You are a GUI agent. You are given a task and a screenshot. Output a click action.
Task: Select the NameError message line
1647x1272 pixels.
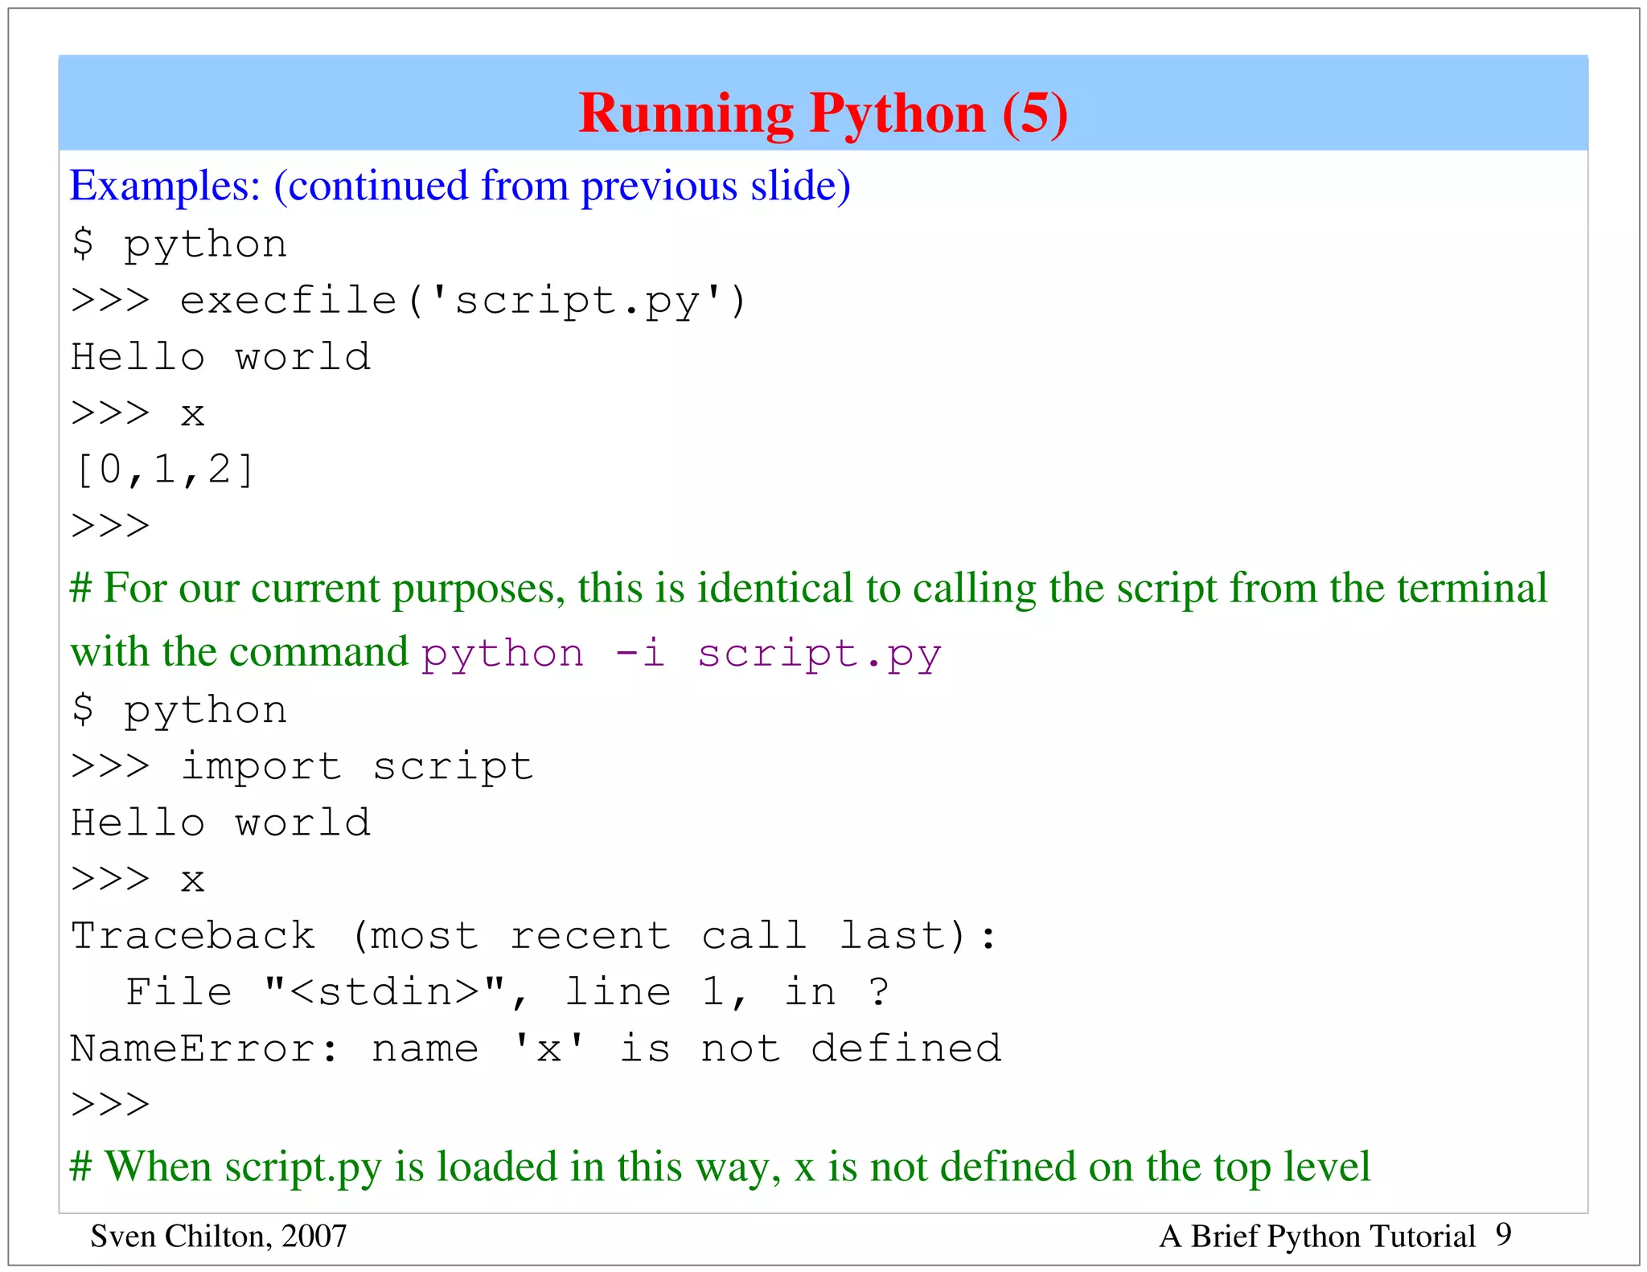pyautogui.click(x=536, y=1048)
